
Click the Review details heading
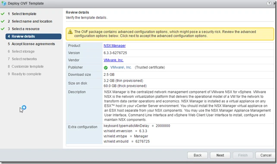(77, 12)
